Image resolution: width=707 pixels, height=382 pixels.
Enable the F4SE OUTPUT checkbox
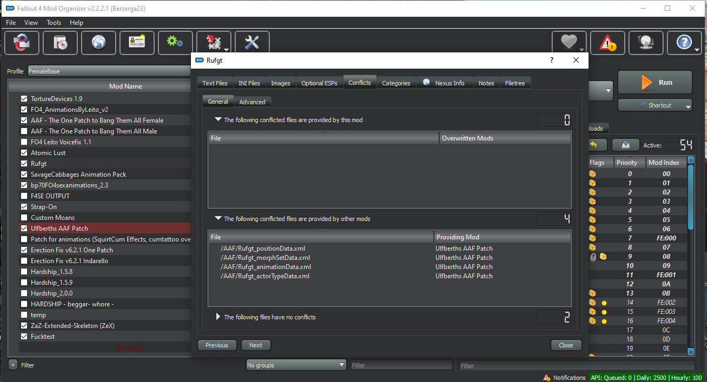(24, 196)
